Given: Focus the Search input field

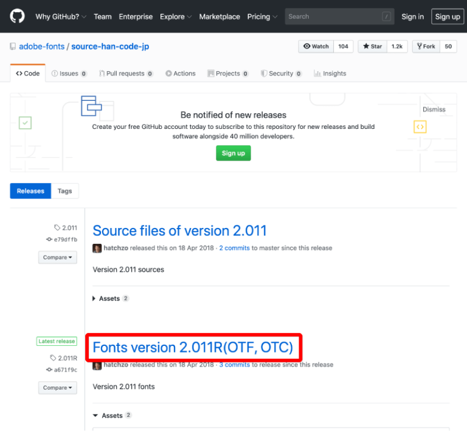Looking at the screenshot, I should coord(332,16).
